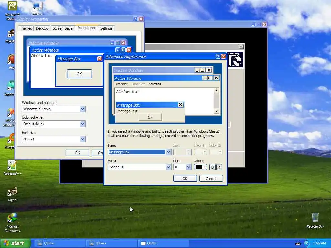Cancel the Advanced Appearance dialog

click(x=211, y=178)
